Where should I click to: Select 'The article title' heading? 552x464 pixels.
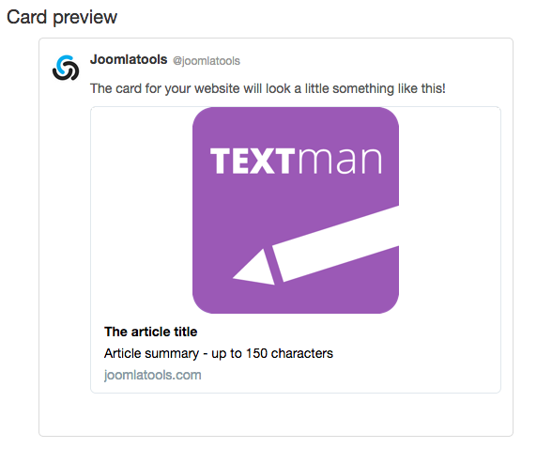pyautogui.click(x=150, y=332)
